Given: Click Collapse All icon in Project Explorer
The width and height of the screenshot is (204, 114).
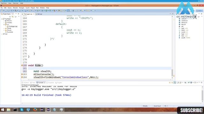Looking at the screenshot, I should tap(10, 17).
